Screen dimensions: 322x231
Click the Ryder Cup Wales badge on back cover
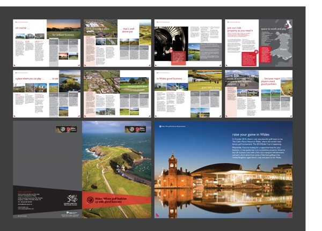[x=67, y=129]
